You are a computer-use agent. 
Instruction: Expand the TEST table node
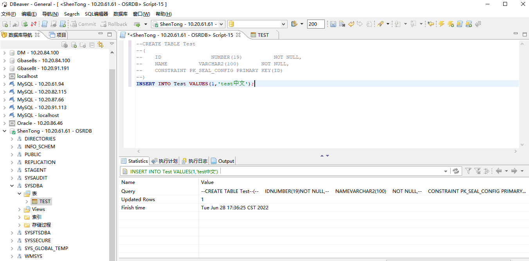click(27, 201)
